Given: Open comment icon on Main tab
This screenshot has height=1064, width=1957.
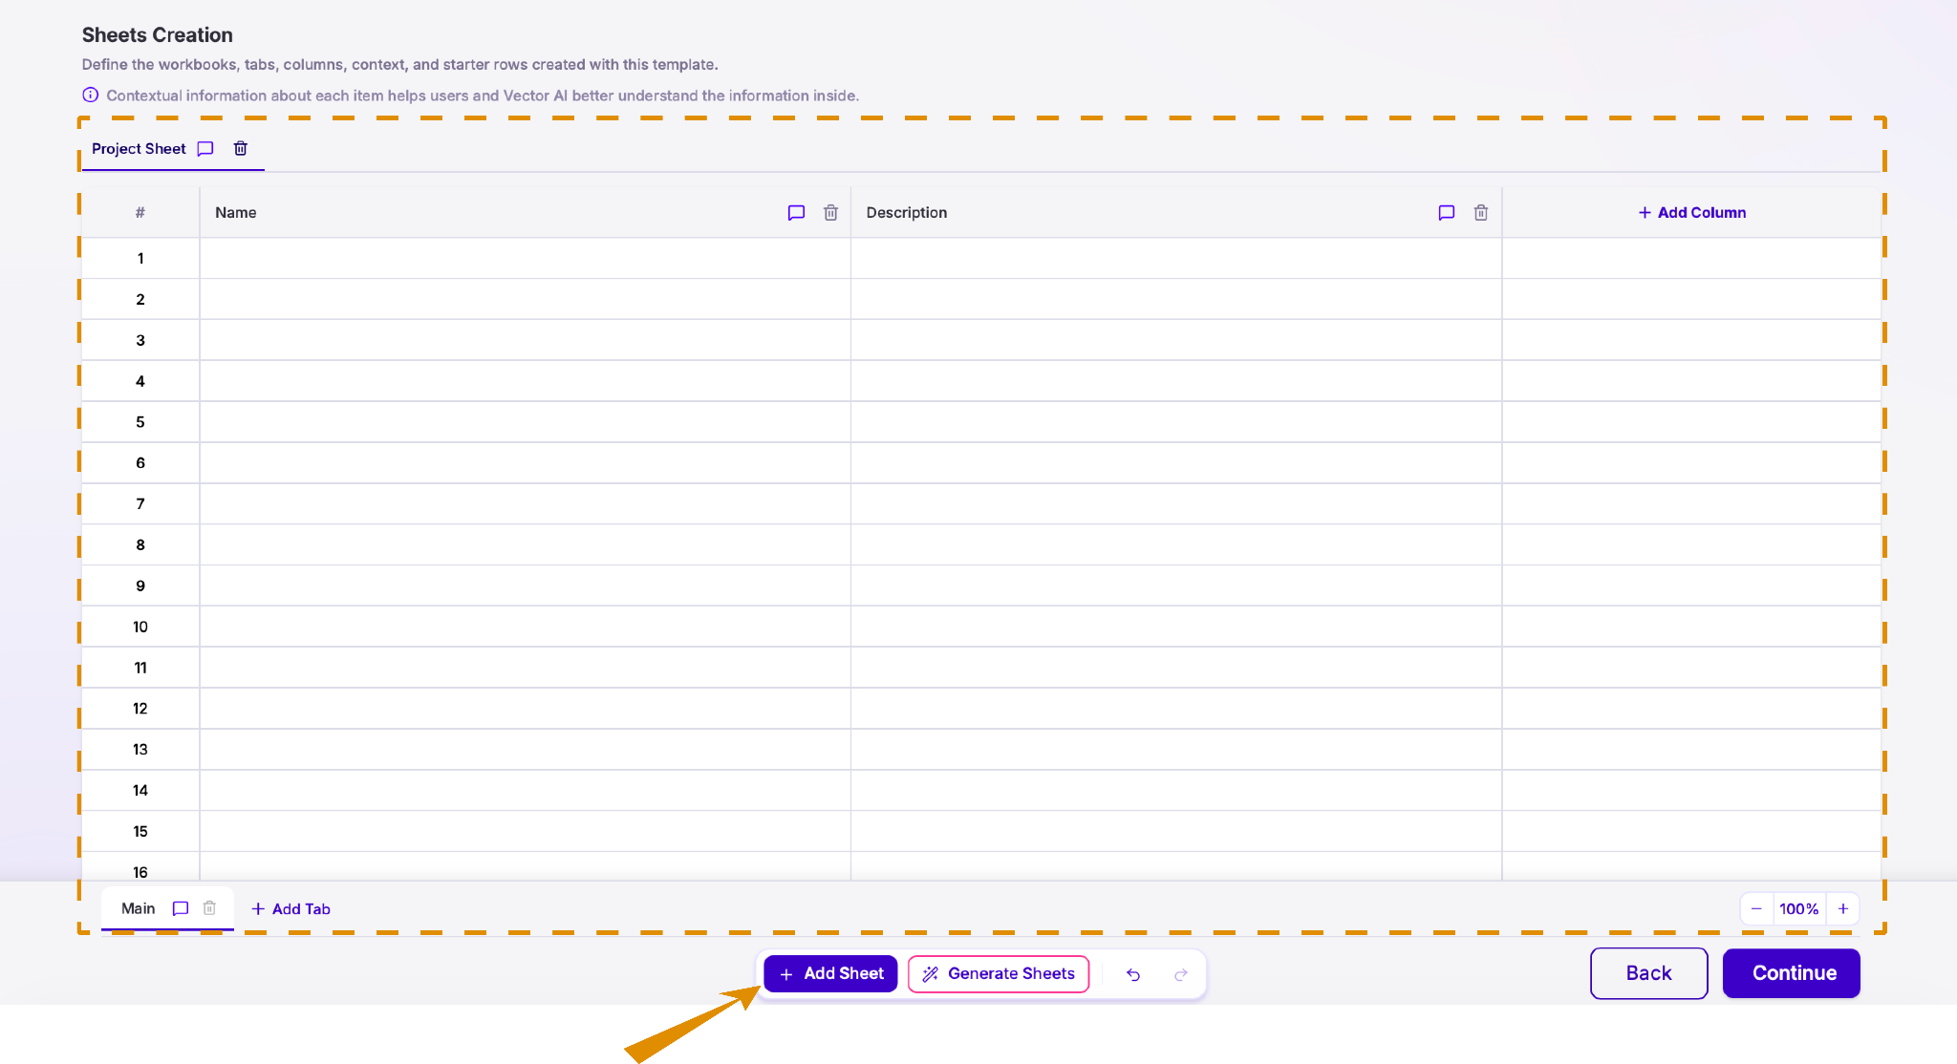Looking at the screenshot, I should click(181, 908).
